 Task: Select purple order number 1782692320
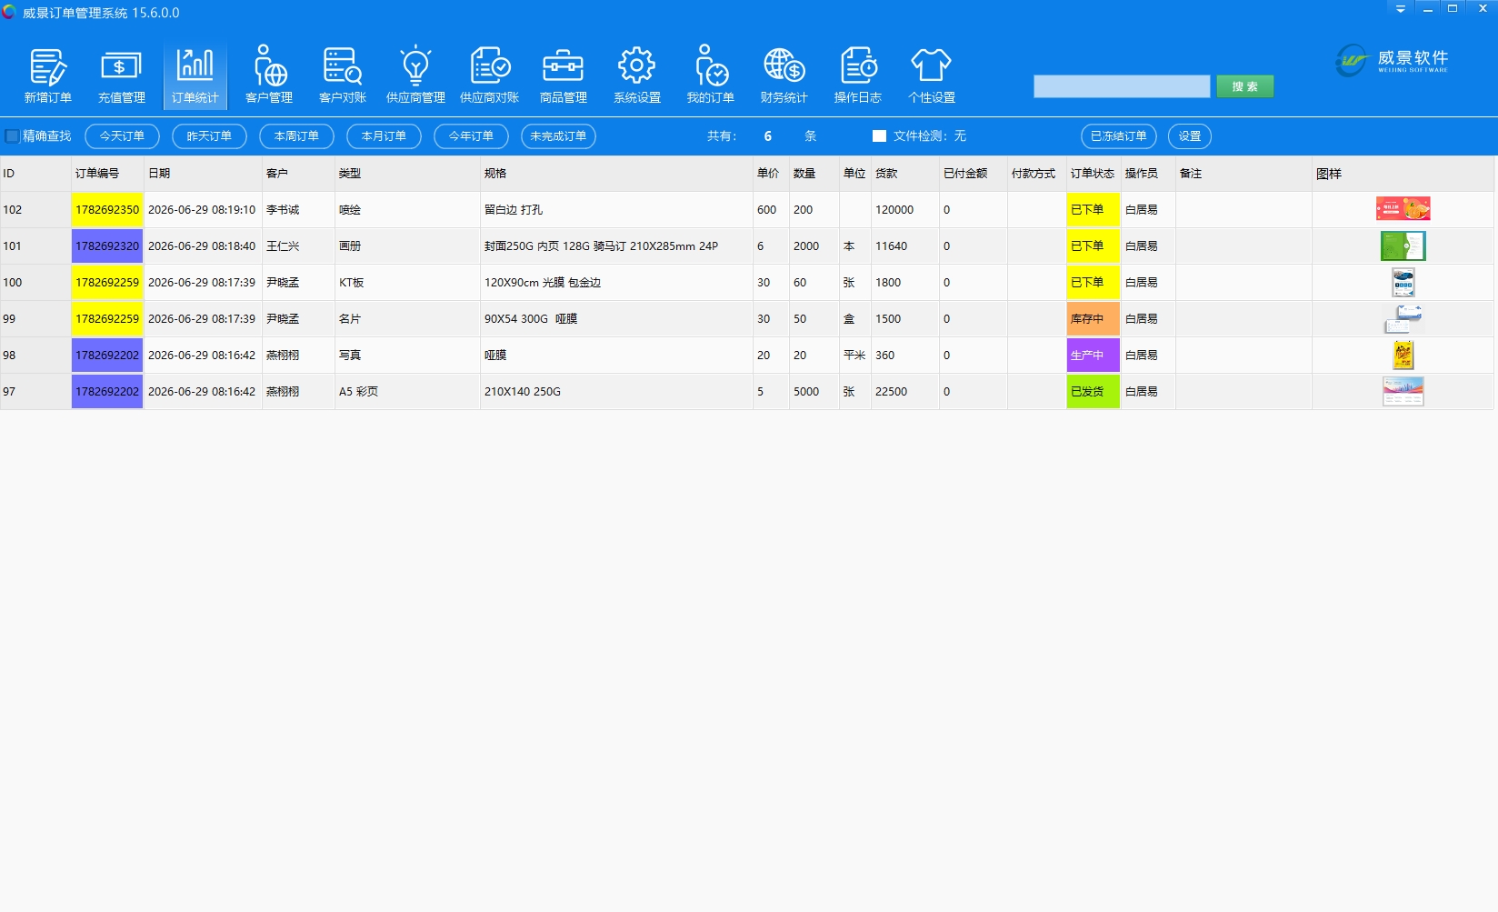(107, 246)
